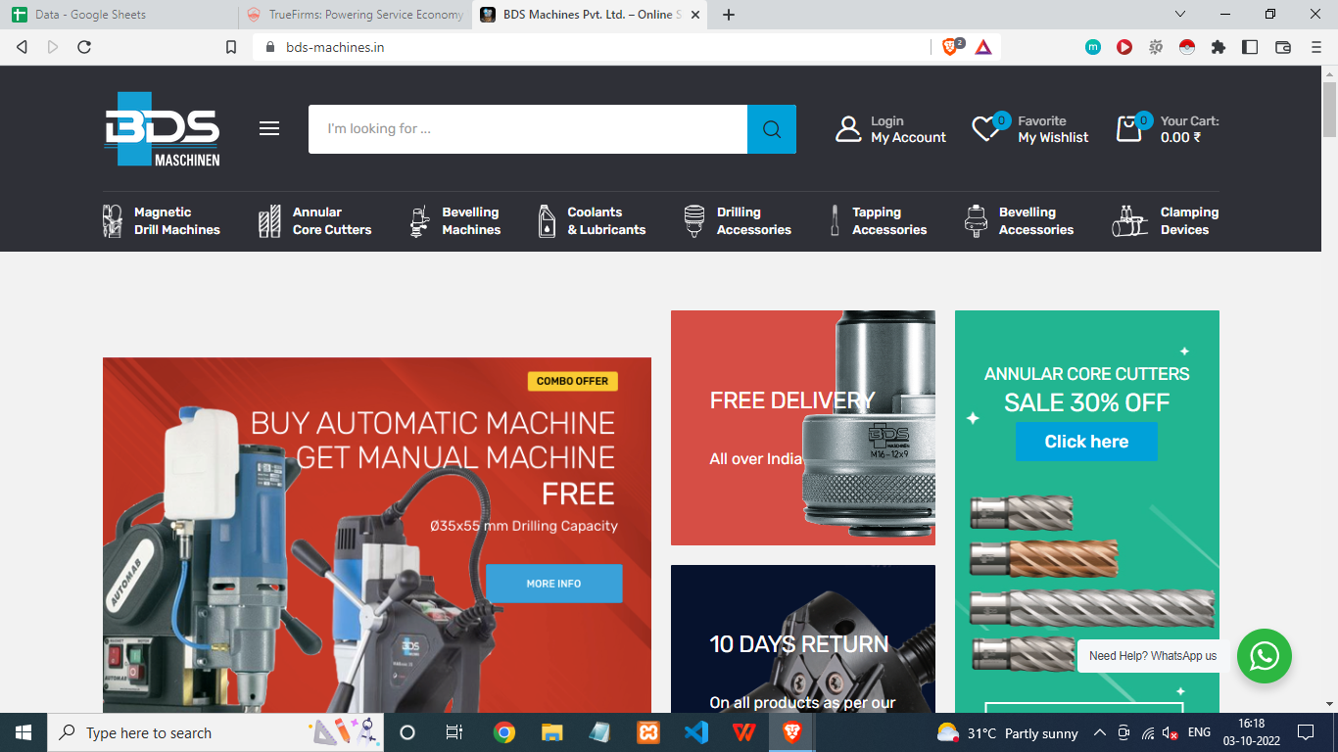Image resolution: width=1338 pixels, height=752 pixels.
Task: Switch to the Data - Google Sheets tab
Action: (119, 15)
